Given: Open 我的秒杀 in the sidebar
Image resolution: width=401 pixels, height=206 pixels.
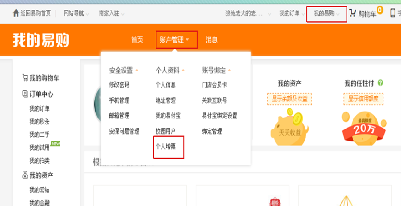Looking at the screenshot, I should (39, 122).
